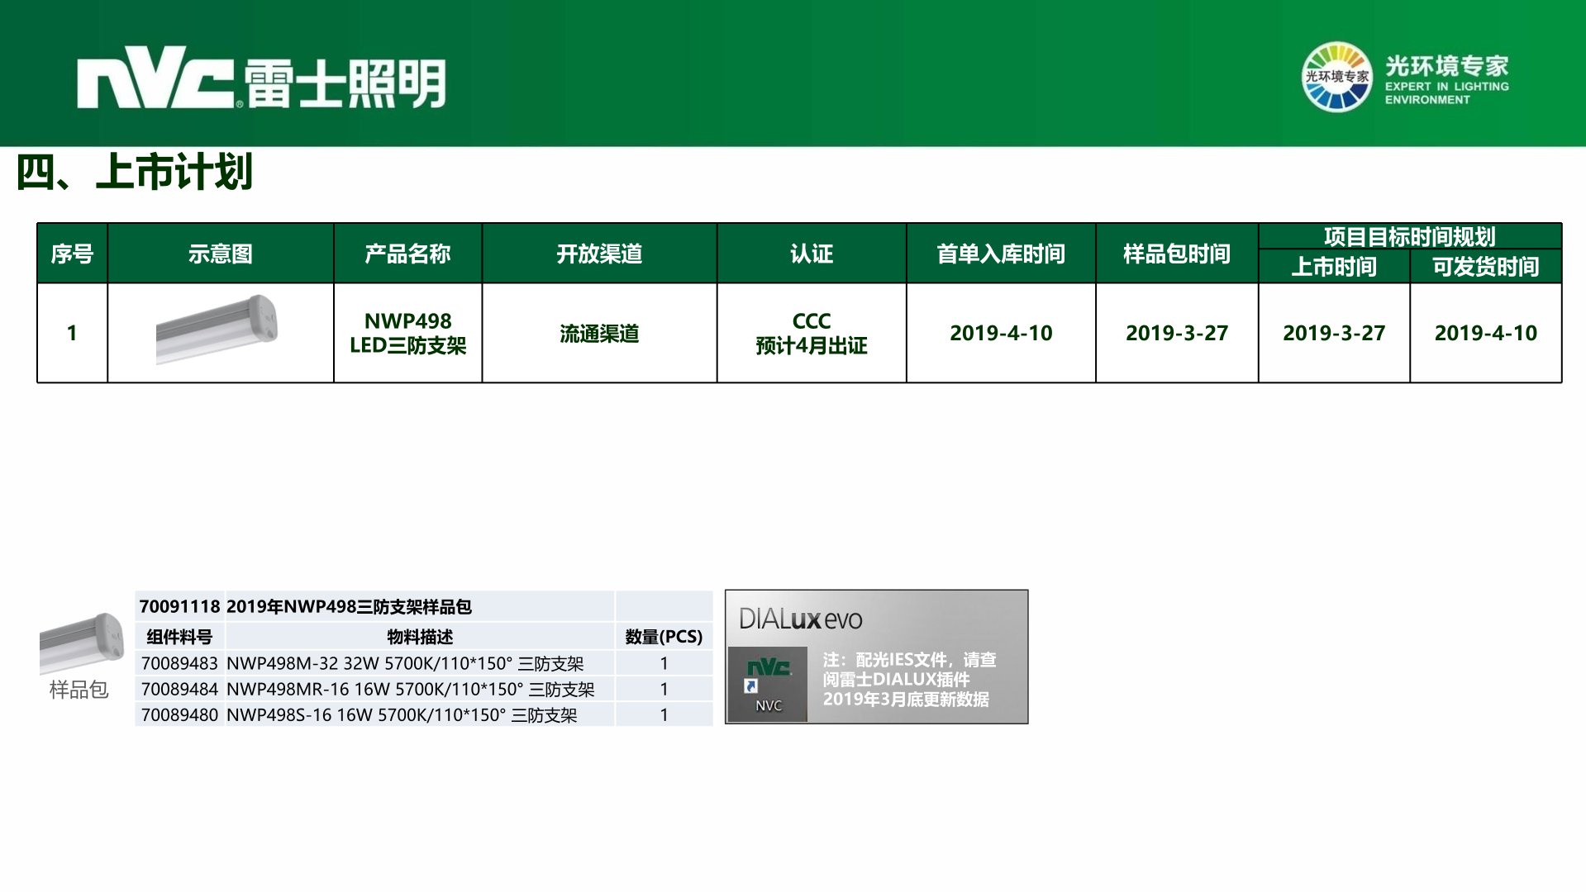1586x892 pixels.
Task: Click the circular 光环境专家 color wheel emblem
Action: tap(1336, 77)
